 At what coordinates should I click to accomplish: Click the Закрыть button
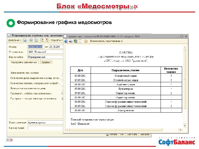(x=145, y=134)
